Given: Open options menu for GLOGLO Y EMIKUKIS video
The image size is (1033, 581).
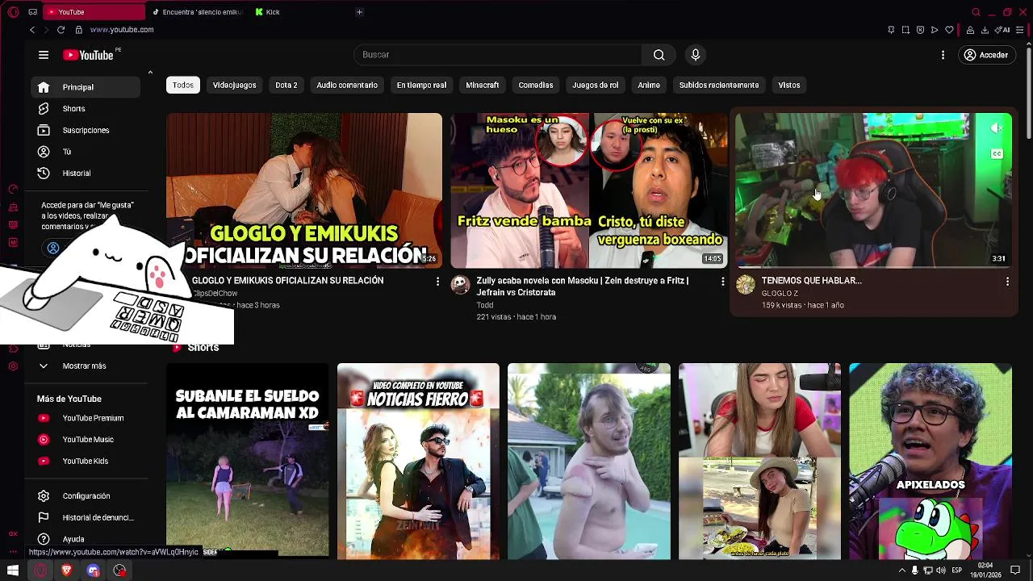Looking at the screenshot, I should [438, 281].
